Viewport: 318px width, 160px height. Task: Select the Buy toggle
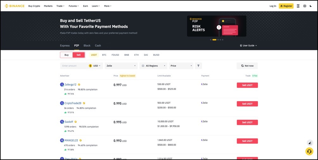point(67,55)
